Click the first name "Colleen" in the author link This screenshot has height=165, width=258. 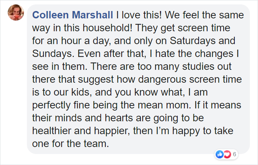coord(50,15)
